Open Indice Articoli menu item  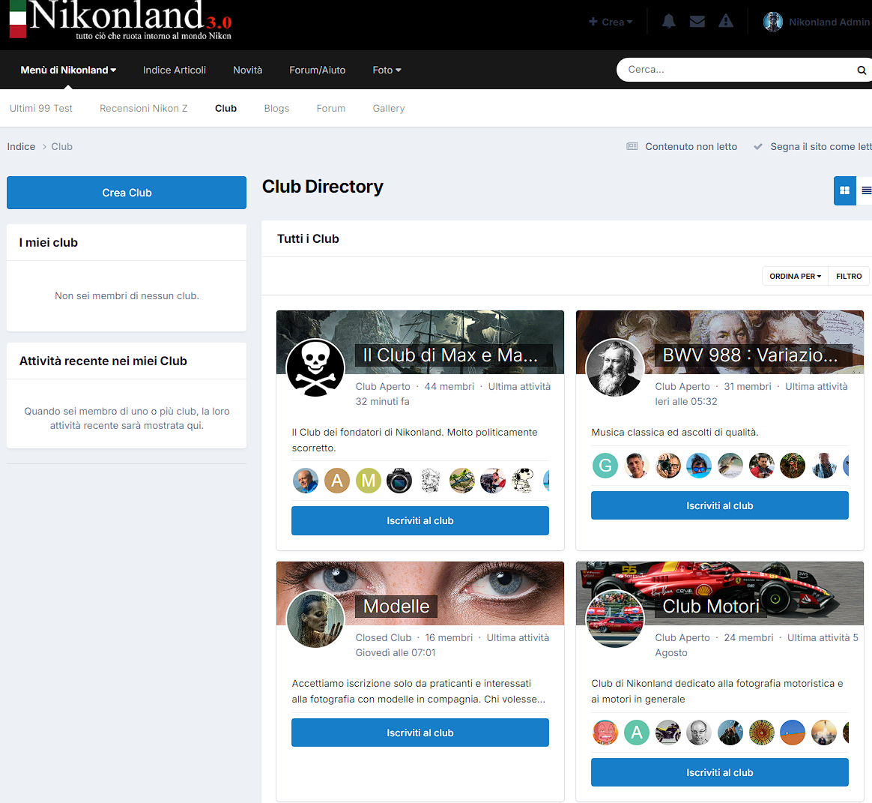(x=174, y=70)
